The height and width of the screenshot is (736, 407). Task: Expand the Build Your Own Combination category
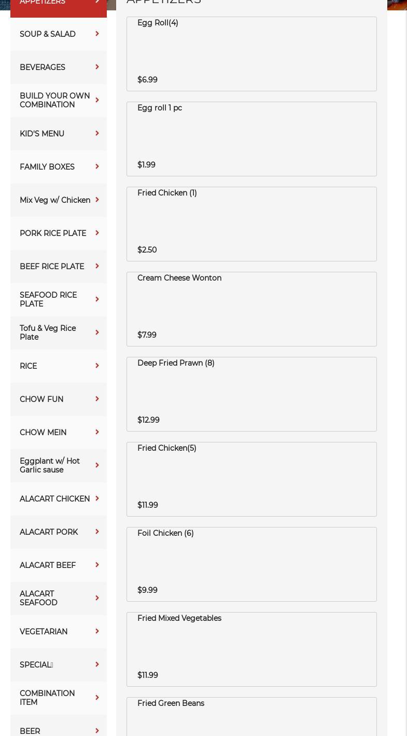54,101
